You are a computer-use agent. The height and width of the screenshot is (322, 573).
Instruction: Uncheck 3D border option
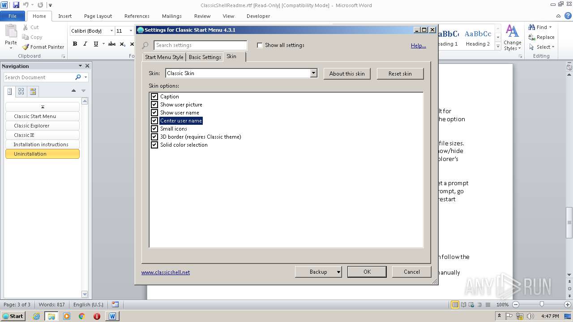click(x=154, y=137)
